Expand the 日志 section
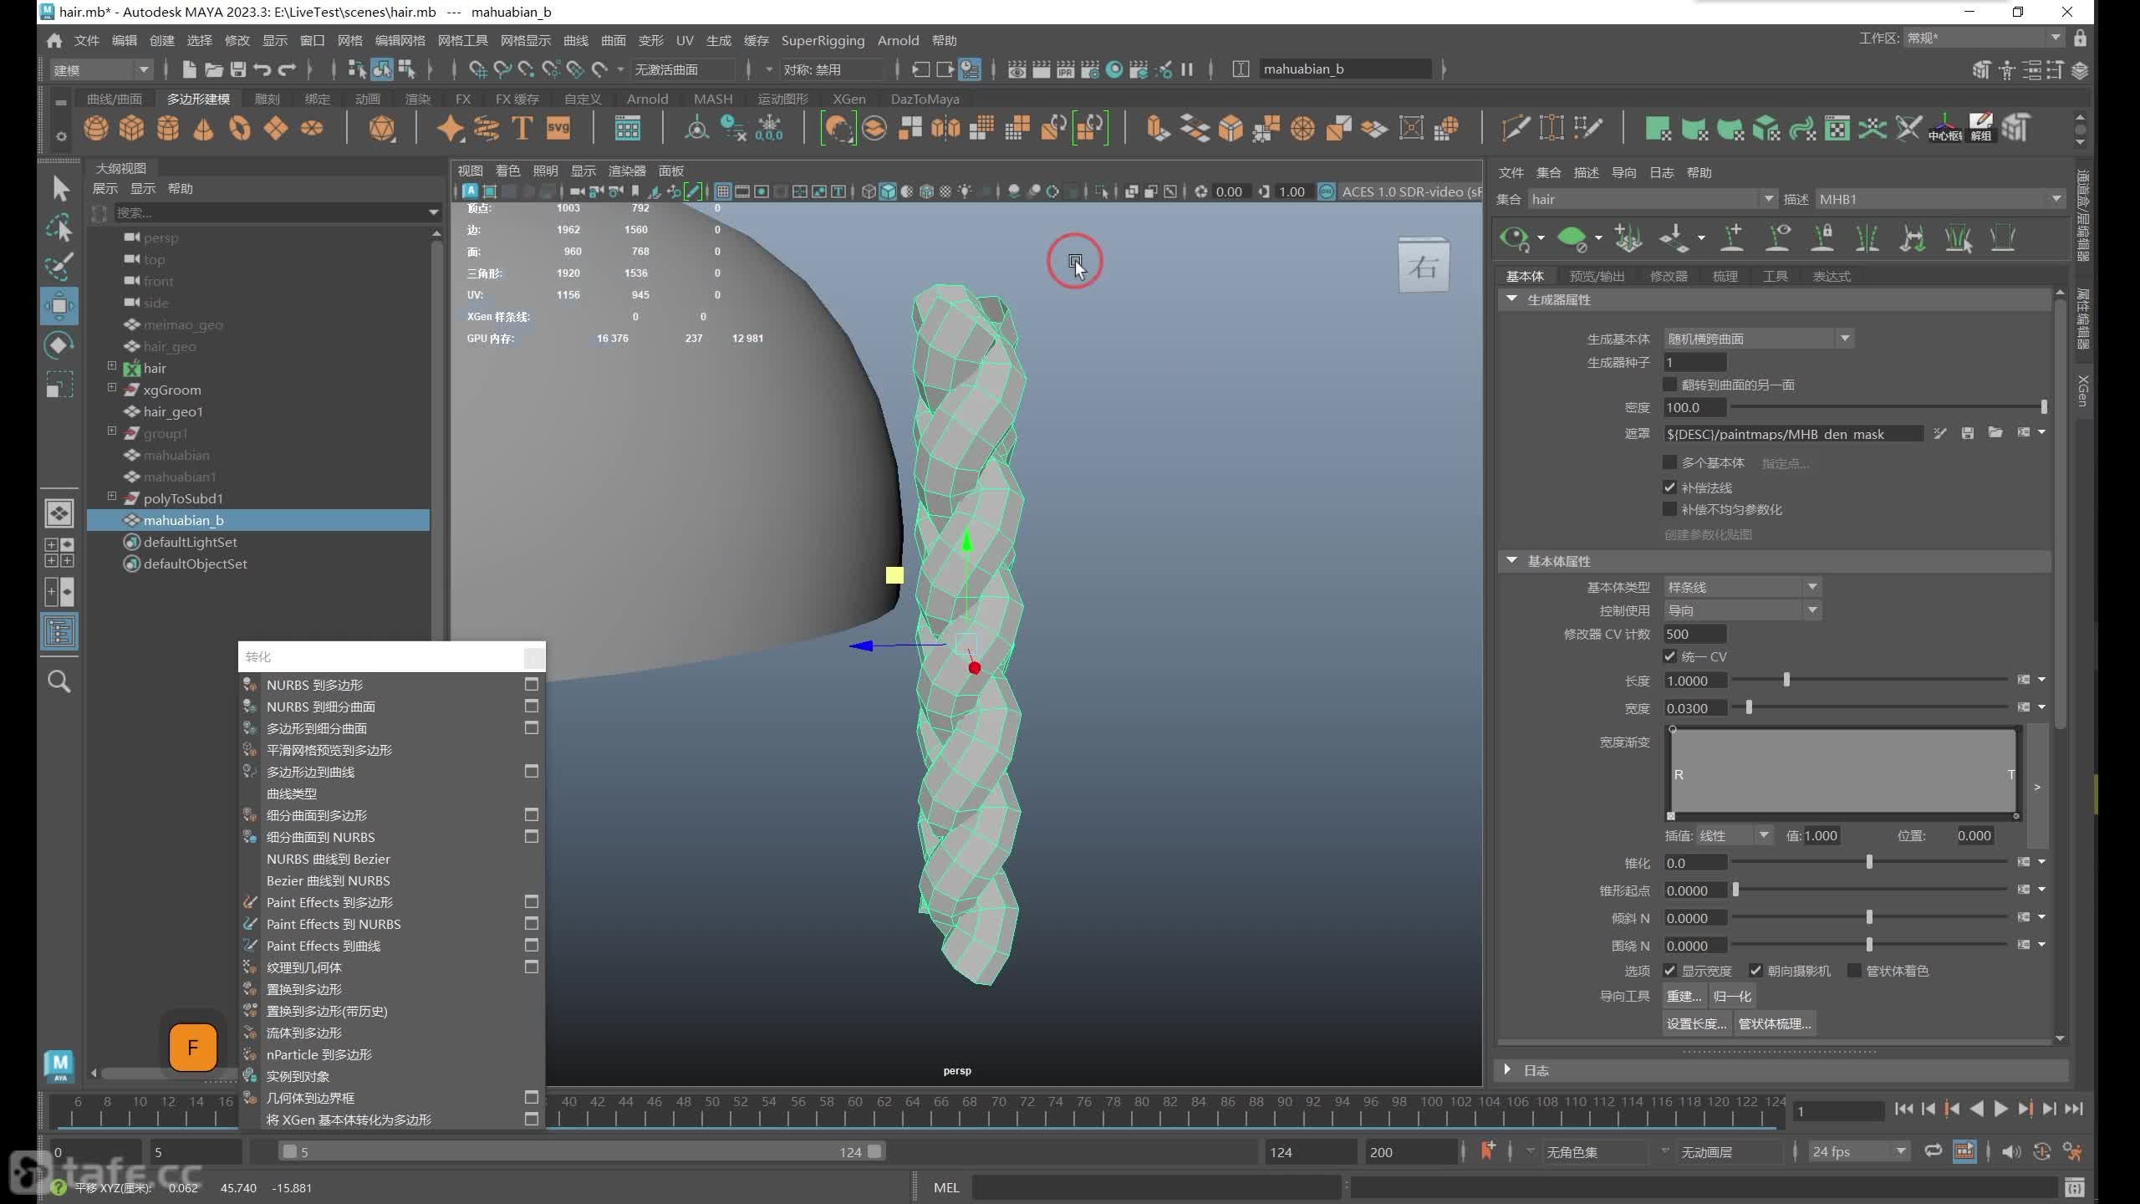 (1507, 1069)
